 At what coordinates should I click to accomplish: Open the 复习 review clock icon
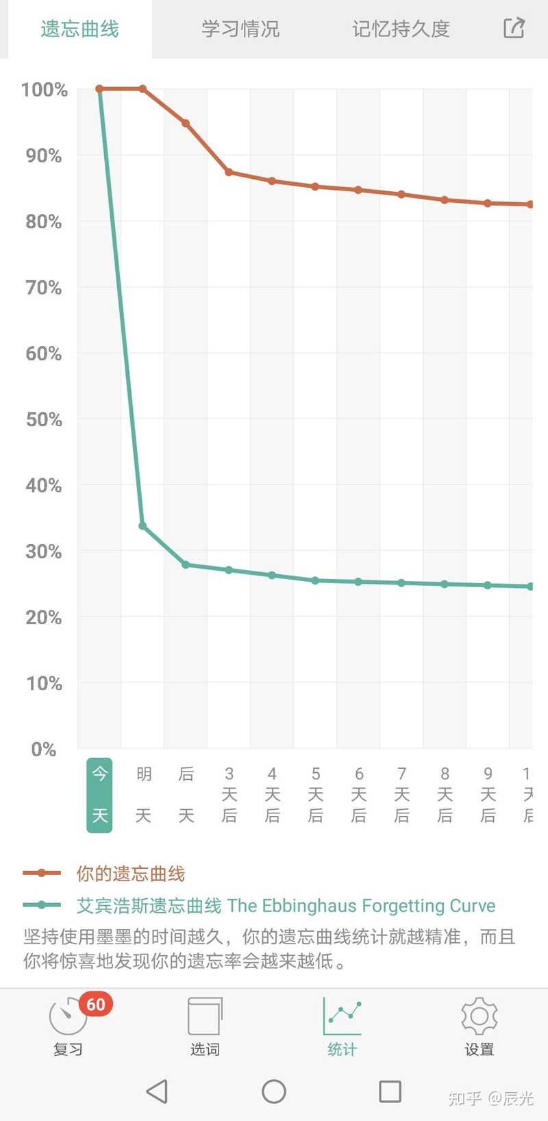pos(68,1015)
